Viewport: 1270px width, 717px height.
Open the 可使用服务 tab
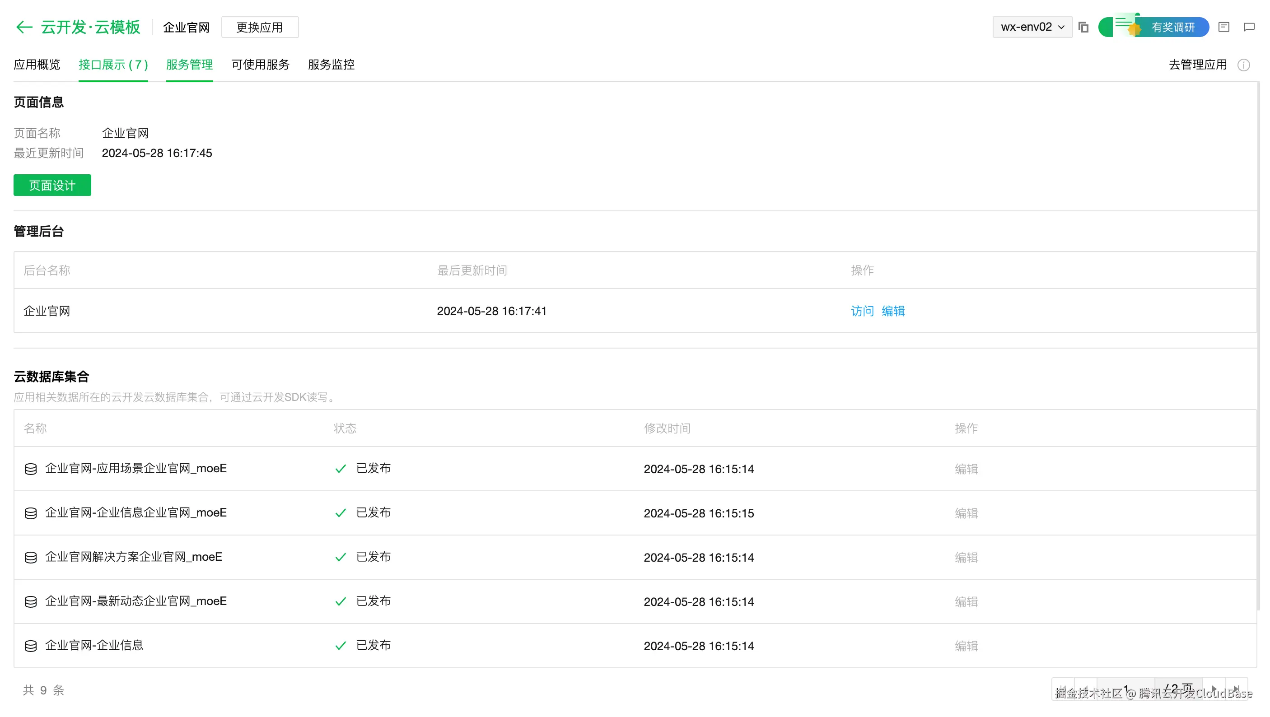(x=260, y=65)
